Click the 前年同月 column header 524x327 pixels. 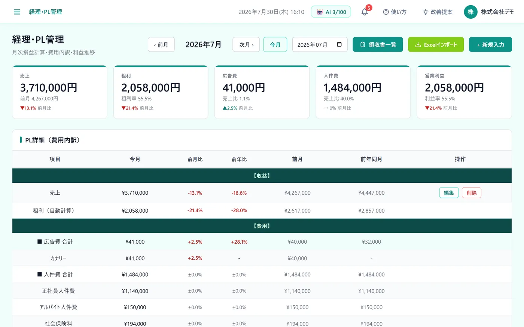(x=371, y=159)
